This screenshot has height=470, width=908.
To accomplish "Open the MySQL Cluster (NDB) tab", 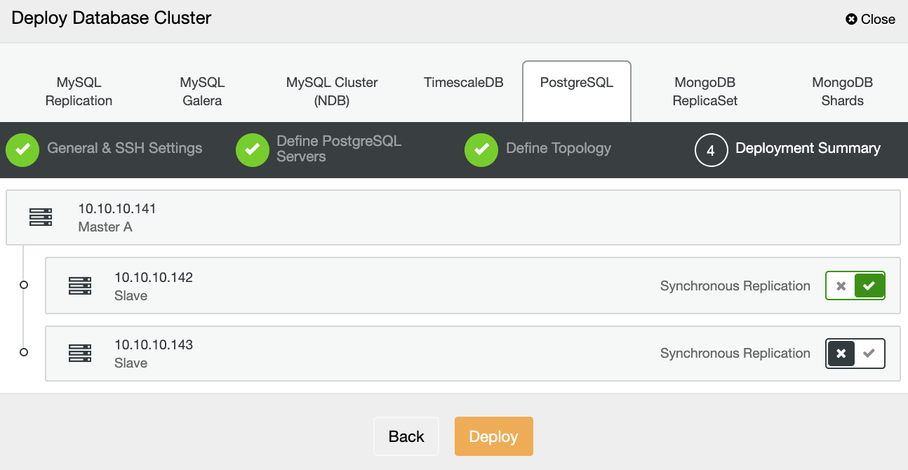I will point(332,91).
